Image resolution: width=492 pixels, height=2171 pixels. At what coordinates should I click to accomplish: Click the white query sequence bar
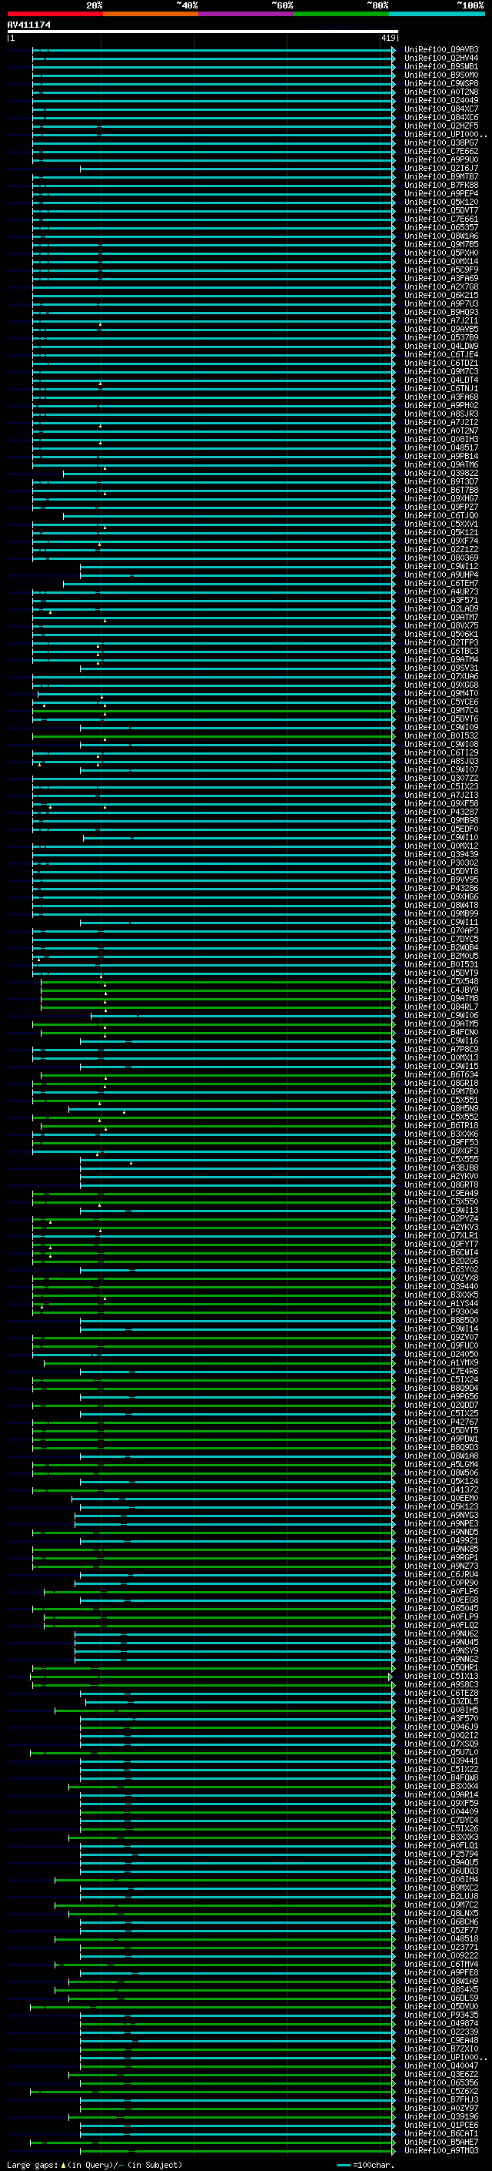(203, 32)
